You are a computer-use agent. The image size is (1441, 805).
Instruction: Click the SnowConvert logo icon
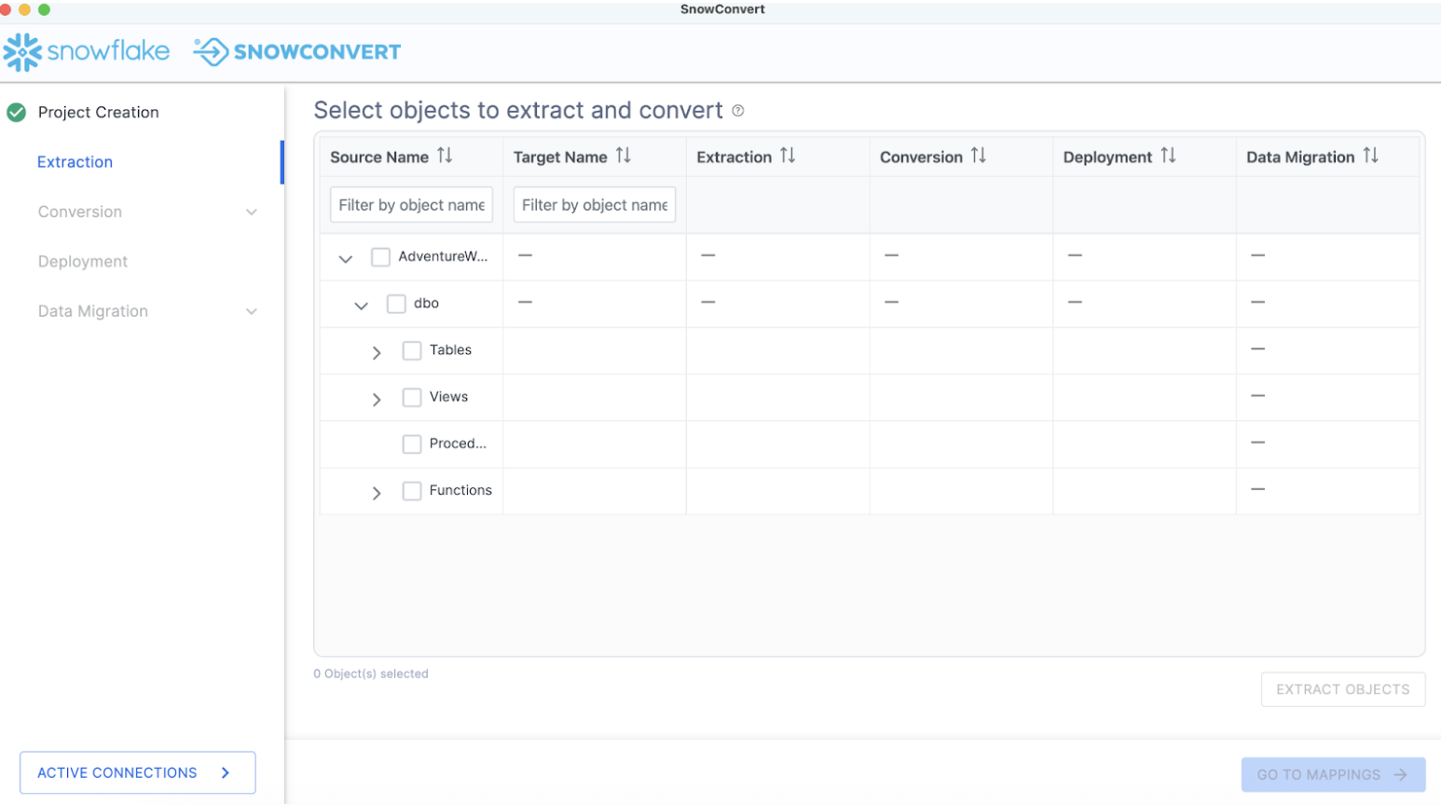[211, 52]
